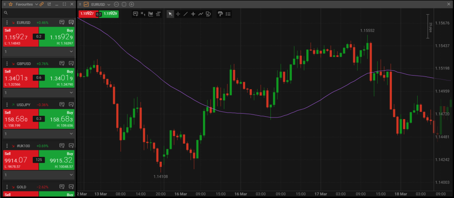
Task: Click the 25 pips scale ruler
Action: coord(428,26)
